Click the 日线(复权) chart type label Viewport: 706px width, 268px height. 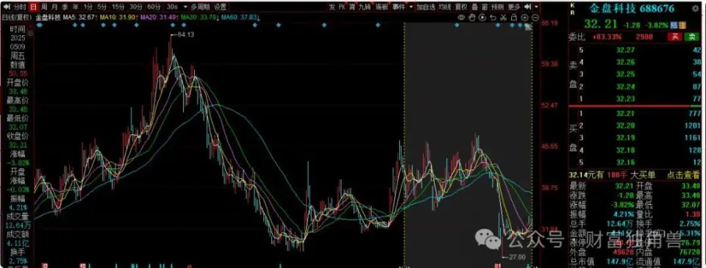click(x=17, y=17)
